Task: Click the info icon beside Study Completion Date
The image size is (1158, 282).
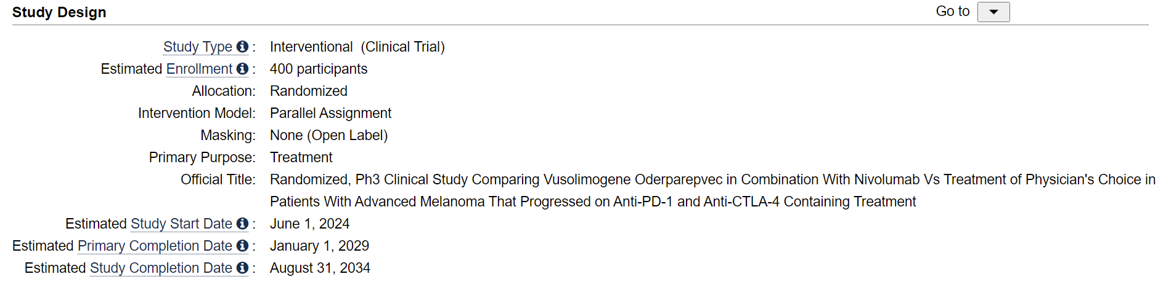Action: 242,268
